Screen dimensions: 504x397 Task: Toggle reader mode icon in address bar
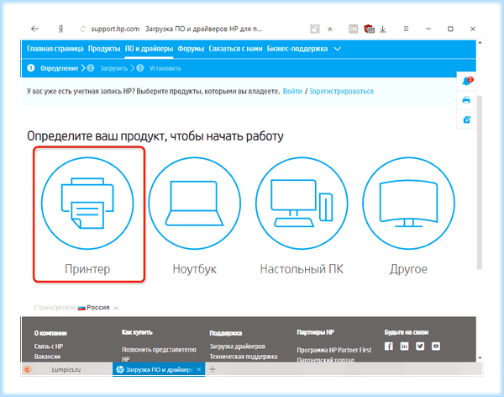tap(315, 29)
